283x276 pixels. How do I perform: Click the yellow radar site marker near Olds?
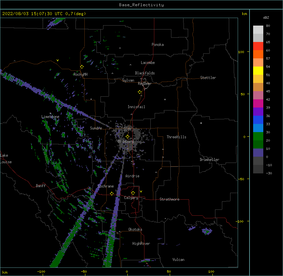click(x=127, y=136)
